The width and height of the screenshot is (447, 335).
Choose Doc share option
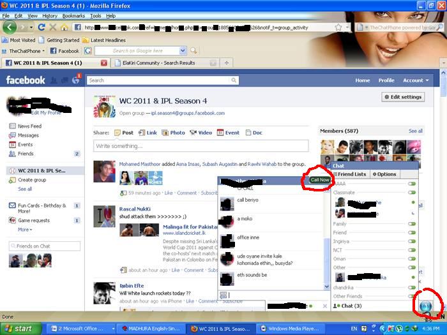pos(254,133)
